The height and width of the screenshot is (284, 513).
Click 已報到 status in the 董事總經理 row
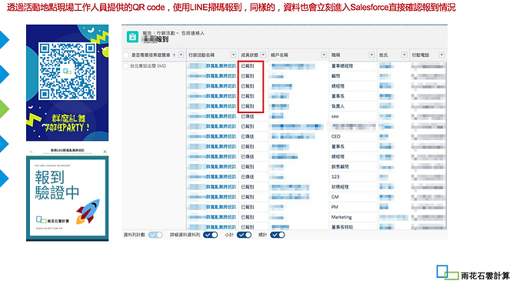pos(248,66)
